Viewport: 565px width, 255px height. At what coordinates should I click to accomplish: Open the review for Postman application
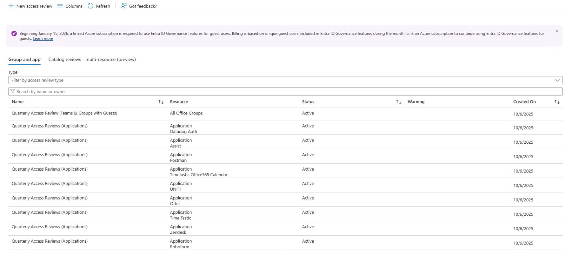pos(50,155)
